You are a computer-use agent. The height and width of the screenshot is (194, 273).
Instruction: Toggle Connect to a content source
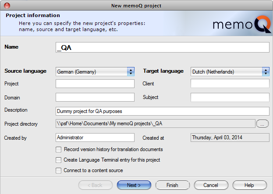coord(59,170)
